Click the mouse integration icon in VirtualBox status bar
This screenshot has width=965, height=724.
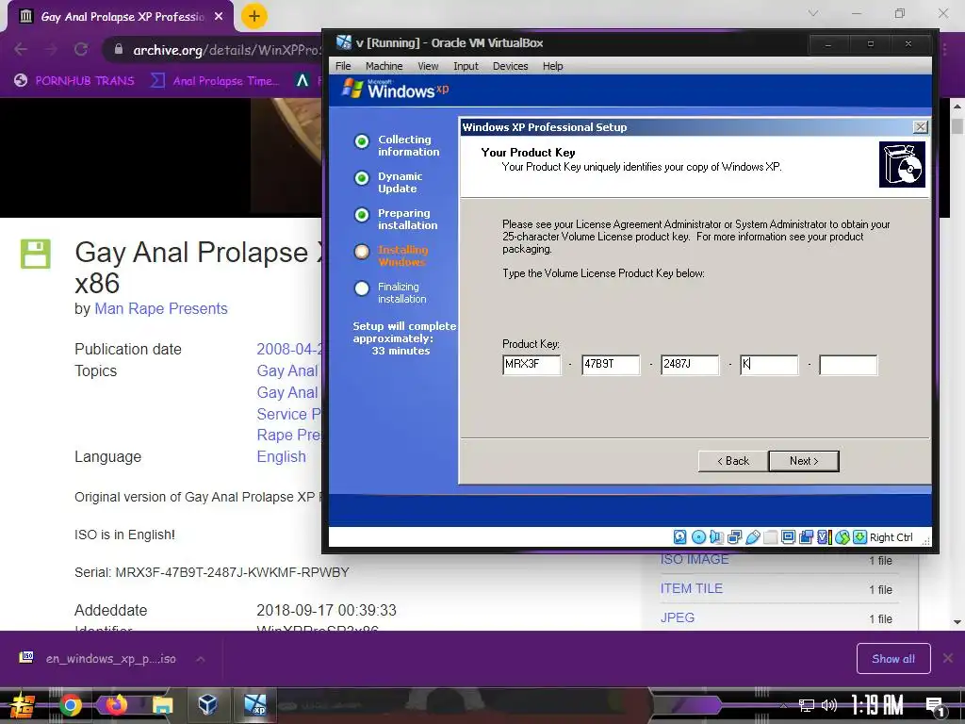pyautogui.click(x=842, y=537)
